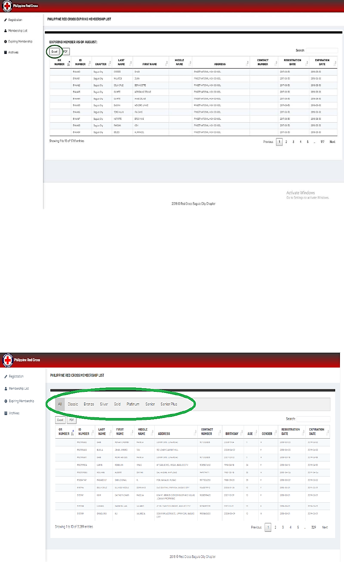The image size is (344, 562).
Task: Click the pencil Registration icon on the Membership List page sidebar
Action: [6, 376]
